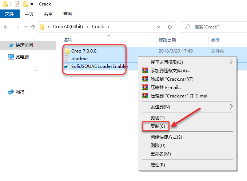Open the 查看 ribbon tab
The image size is (247, 181).
click(x=68, y=14)
